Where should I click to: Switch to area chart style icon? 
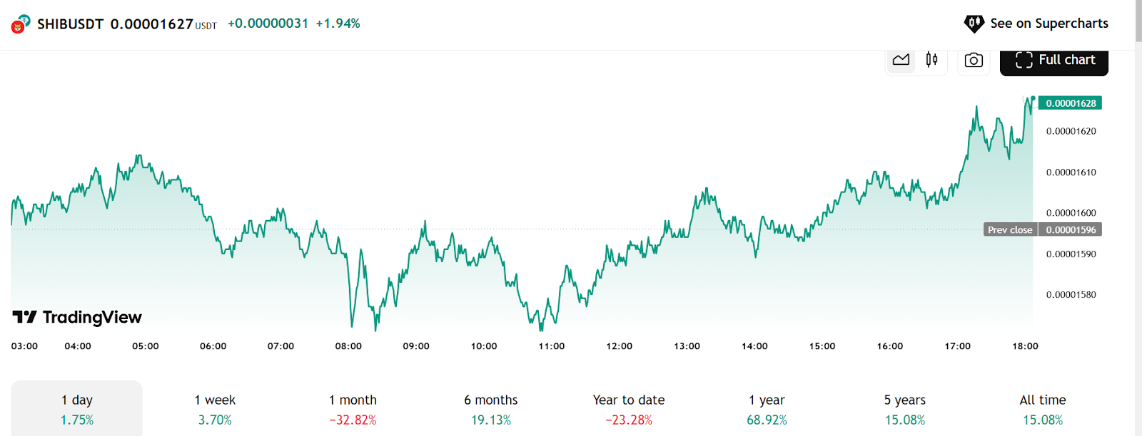[x=901, y=60]
